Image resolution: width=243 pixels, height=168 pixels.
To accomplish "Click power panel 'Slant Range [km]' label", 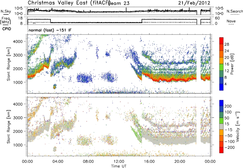I will (9, 64).
